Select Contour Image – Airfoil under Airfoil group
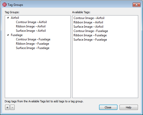Viewport: 143px width, 115px height. [x=31, y=22]
